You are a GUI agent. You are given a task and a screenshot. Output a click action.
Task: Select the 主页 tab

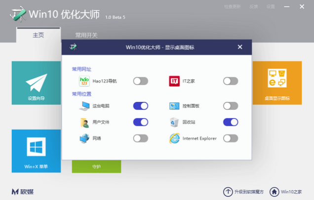point(39,35)
